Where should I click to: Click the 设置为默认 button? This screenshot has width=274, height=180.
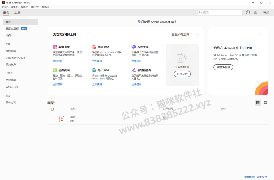(x=223, y=67)
